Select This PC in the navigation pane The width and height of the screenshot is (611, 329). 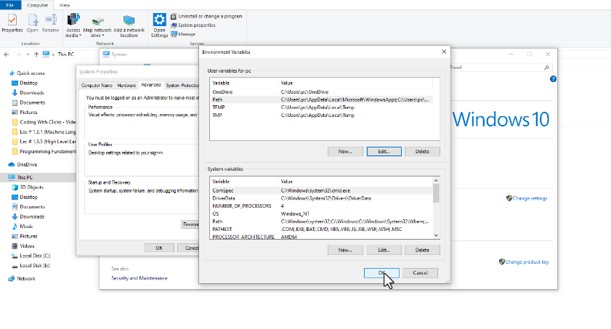[x=20, y=177]
